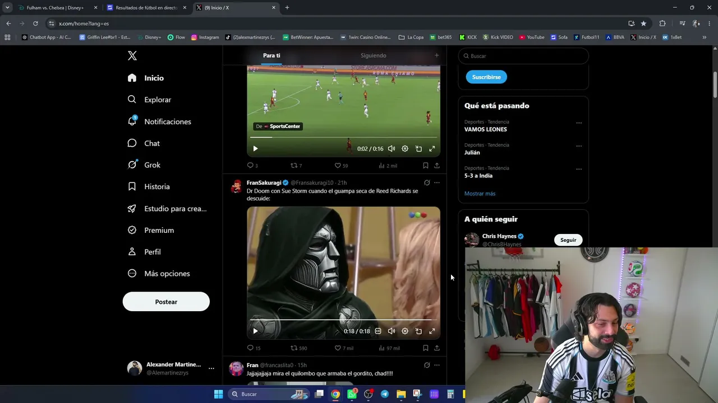Viewport: 718px width, 403px height.
Task: Open account menu for Alexander Martinez
Action: (x=171, y=368)
